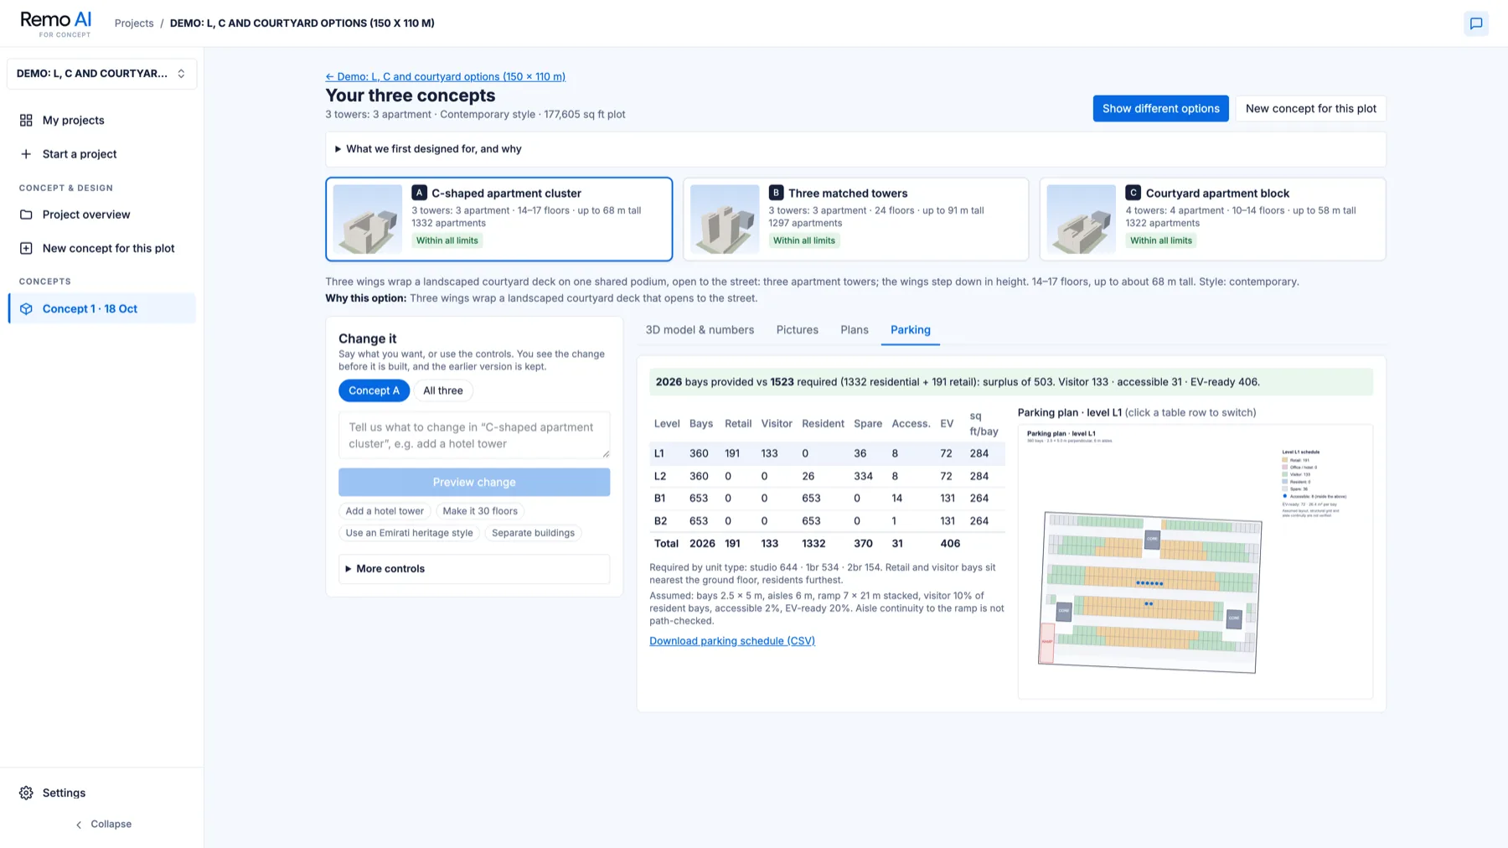Select the Concept 1 cube icon
1508x848 pixels.
26,308
